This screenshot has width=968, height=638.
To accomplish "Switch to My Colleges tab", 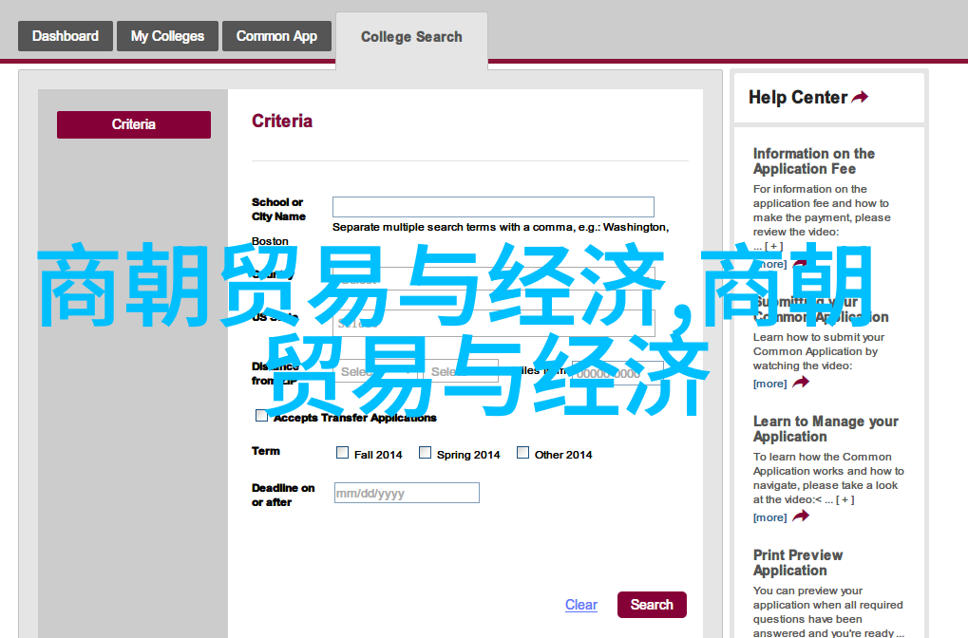I will (167, 36).
